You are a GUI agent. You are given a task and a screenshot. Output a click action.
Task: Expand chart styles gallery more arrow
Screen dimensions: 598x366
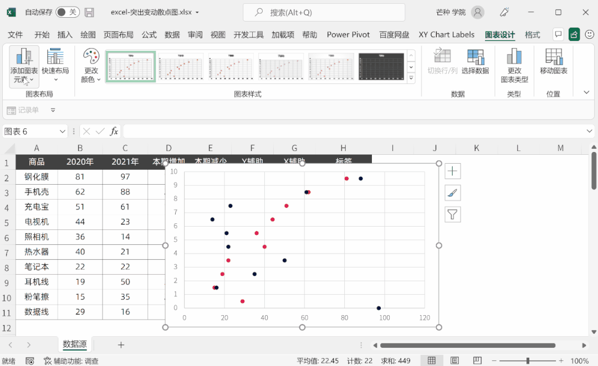(x=411, y=79)
